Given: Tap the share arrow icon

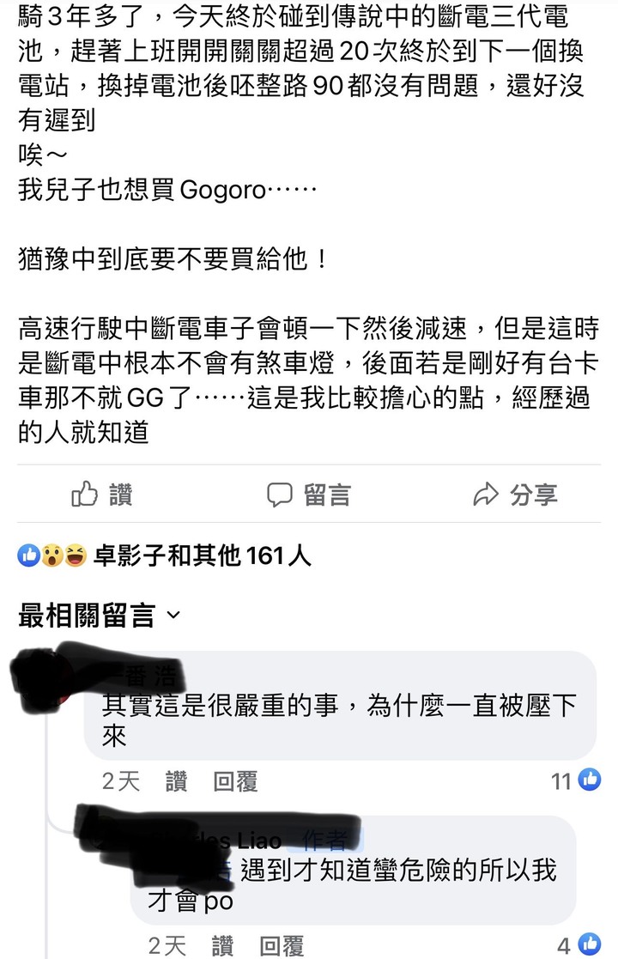Looking at the screenshot, I should (486, 495).
